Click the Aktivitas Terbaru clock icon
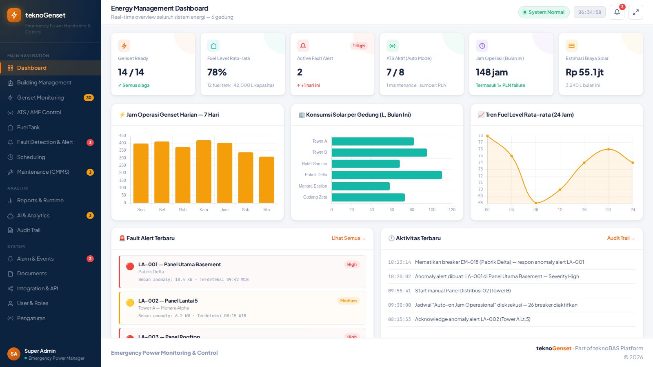The width and height of the screenshot is (653, 367). pyautogui.click(x=391, y=238)
